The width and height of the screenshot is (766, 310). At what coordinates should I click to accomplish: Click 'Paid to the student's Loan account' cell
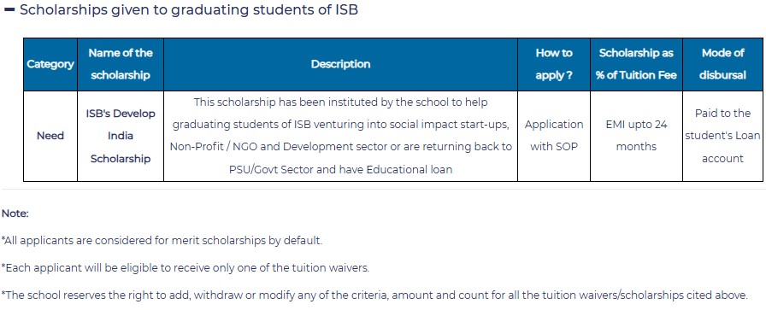[722, 136]
